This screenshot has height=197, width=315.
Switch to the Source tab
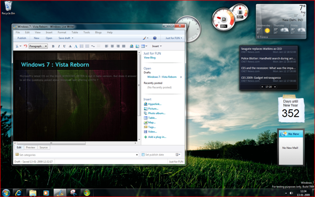click(44, 147)
